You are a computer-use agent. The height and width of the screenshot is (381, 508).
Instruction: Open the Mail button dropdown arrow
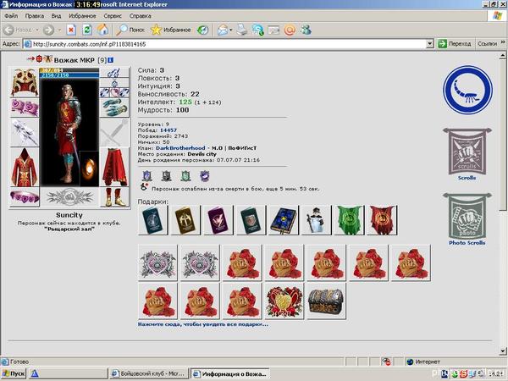(x=230, y=30)
